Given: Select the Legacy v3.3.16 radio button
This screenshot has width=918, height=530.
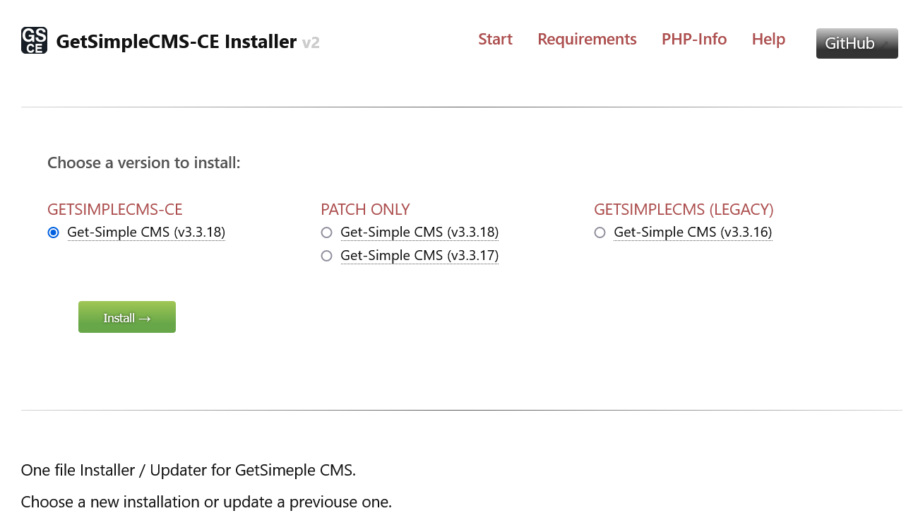Looking at the screenshot, I should click(600, 232).
